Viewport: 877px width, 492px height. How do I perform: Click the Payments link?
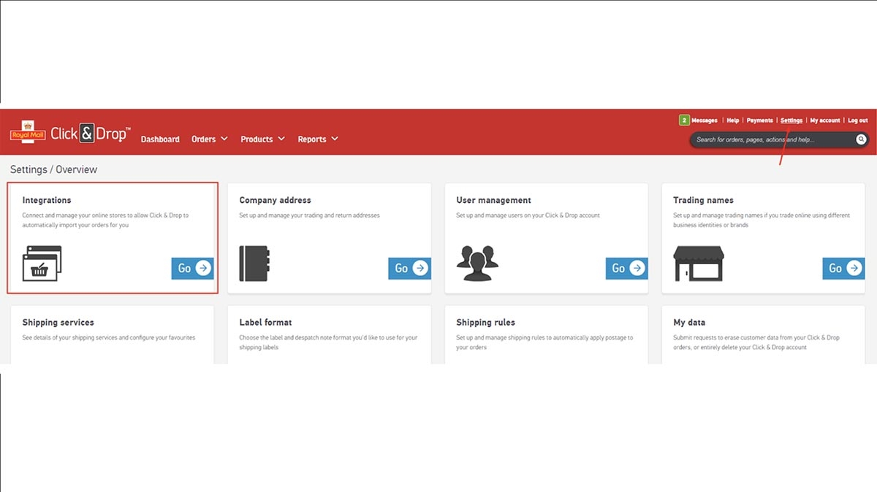coord(759,120)
